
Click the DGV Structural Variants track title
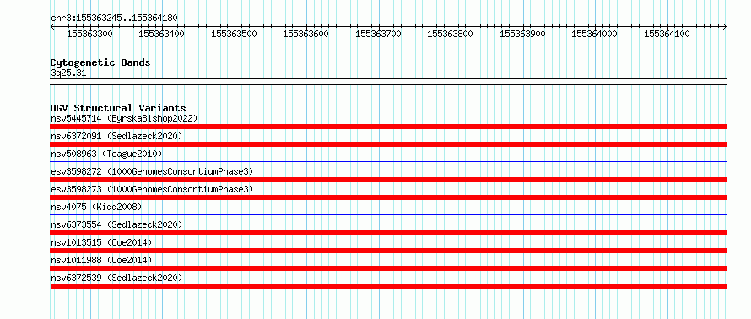[x=118, y=108]
